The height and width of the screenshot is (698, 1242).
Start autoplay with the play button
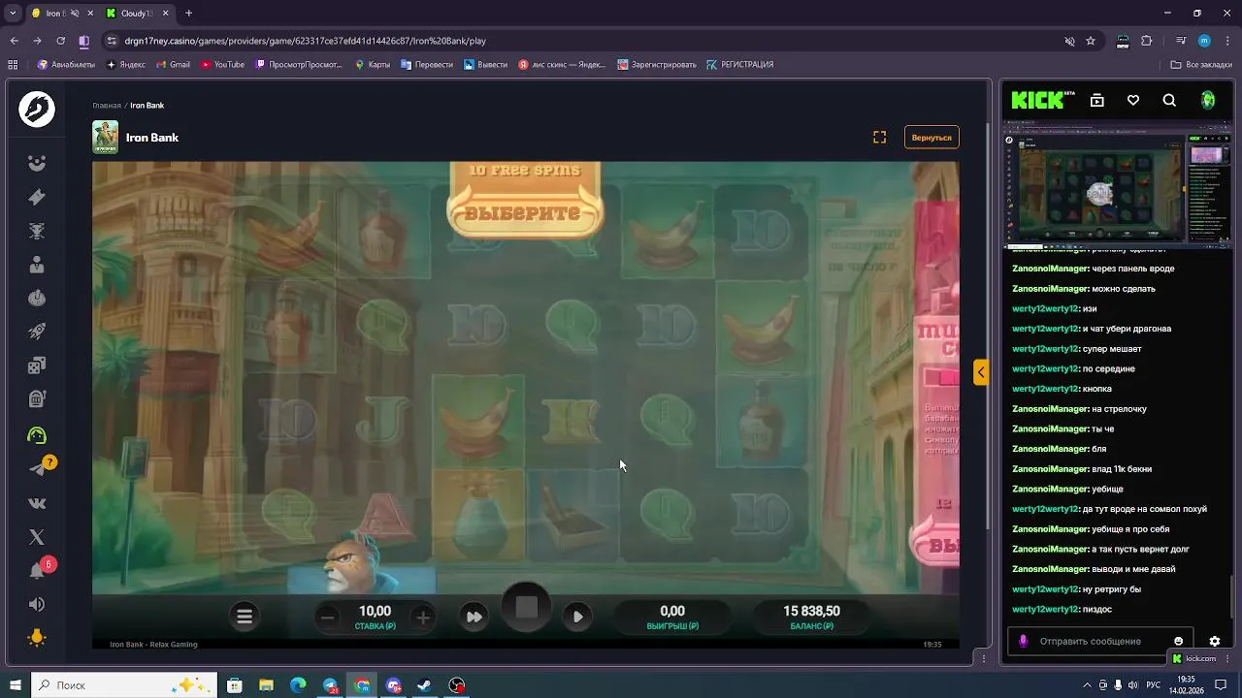pyautogui.click(x=577, y=617)
